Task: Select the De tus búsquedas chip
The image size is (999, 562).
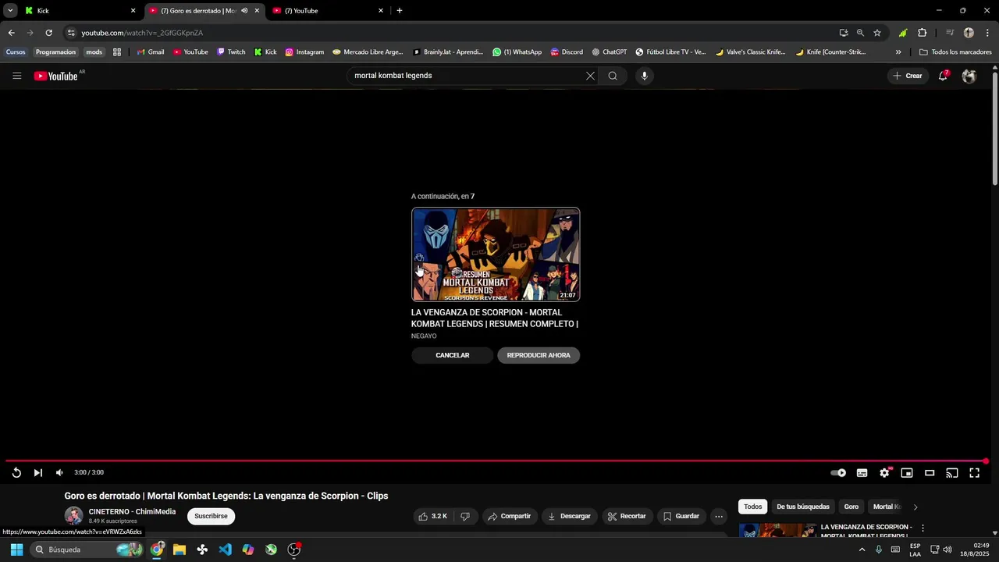Action: pyautogui.click(x=803, y=507)
